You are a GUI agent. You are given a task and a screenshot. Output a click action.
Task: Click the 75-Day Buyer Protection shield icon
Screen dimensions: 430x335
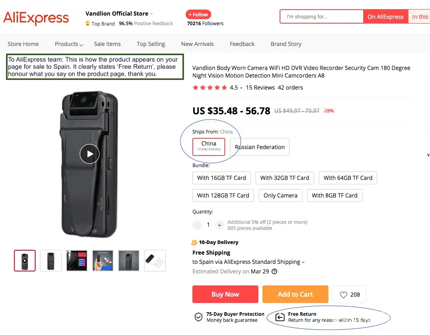(x=198, y=317)
